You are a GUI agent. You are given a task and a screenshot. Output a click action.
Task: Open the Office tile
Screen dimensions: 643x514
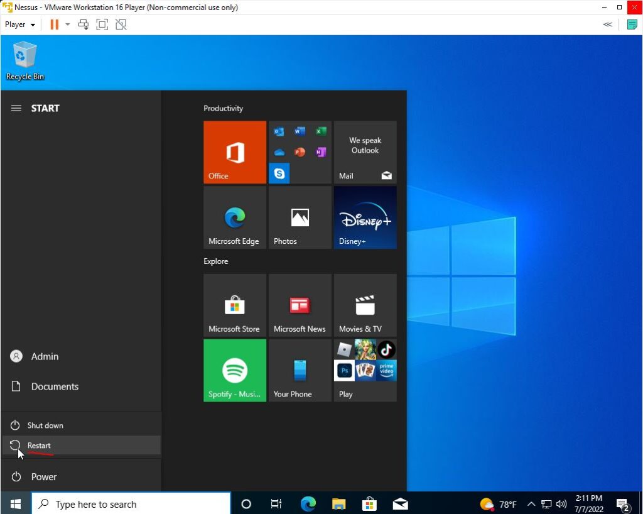point(235,152)
